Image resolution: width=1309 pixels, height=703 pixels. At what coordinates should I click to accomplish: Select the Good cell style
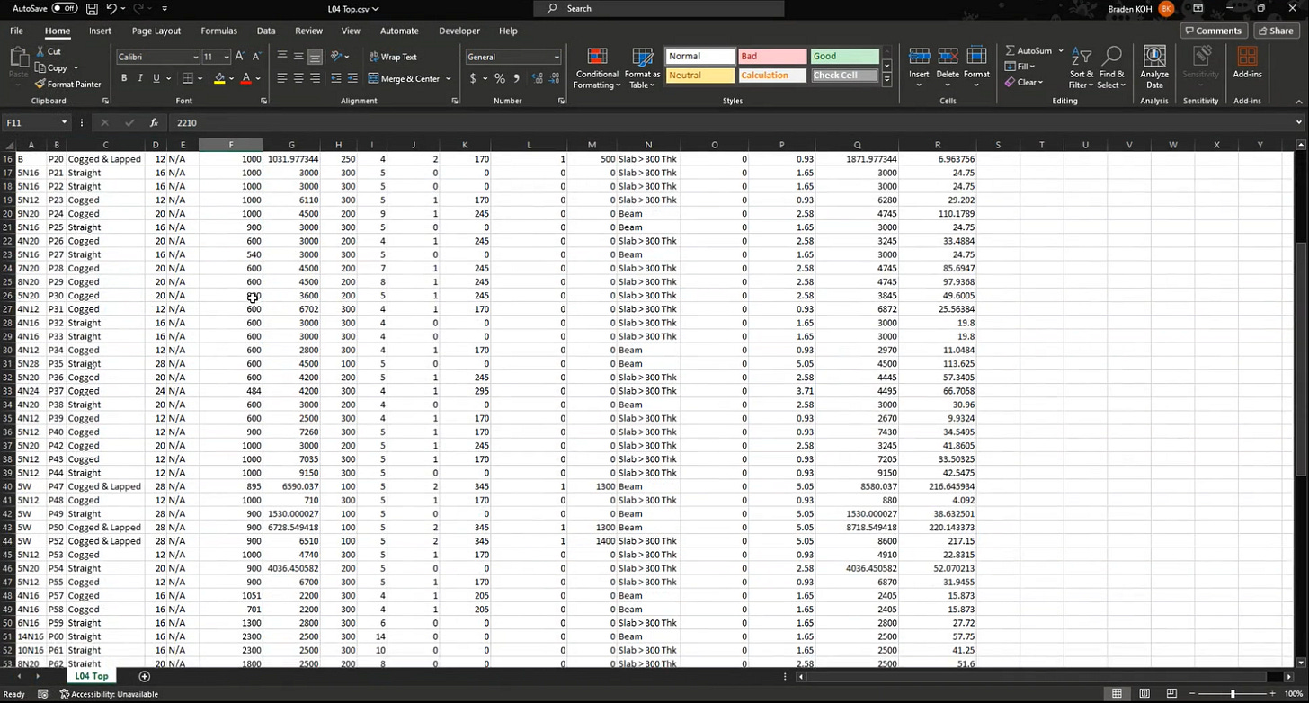(x=844, y=56)
